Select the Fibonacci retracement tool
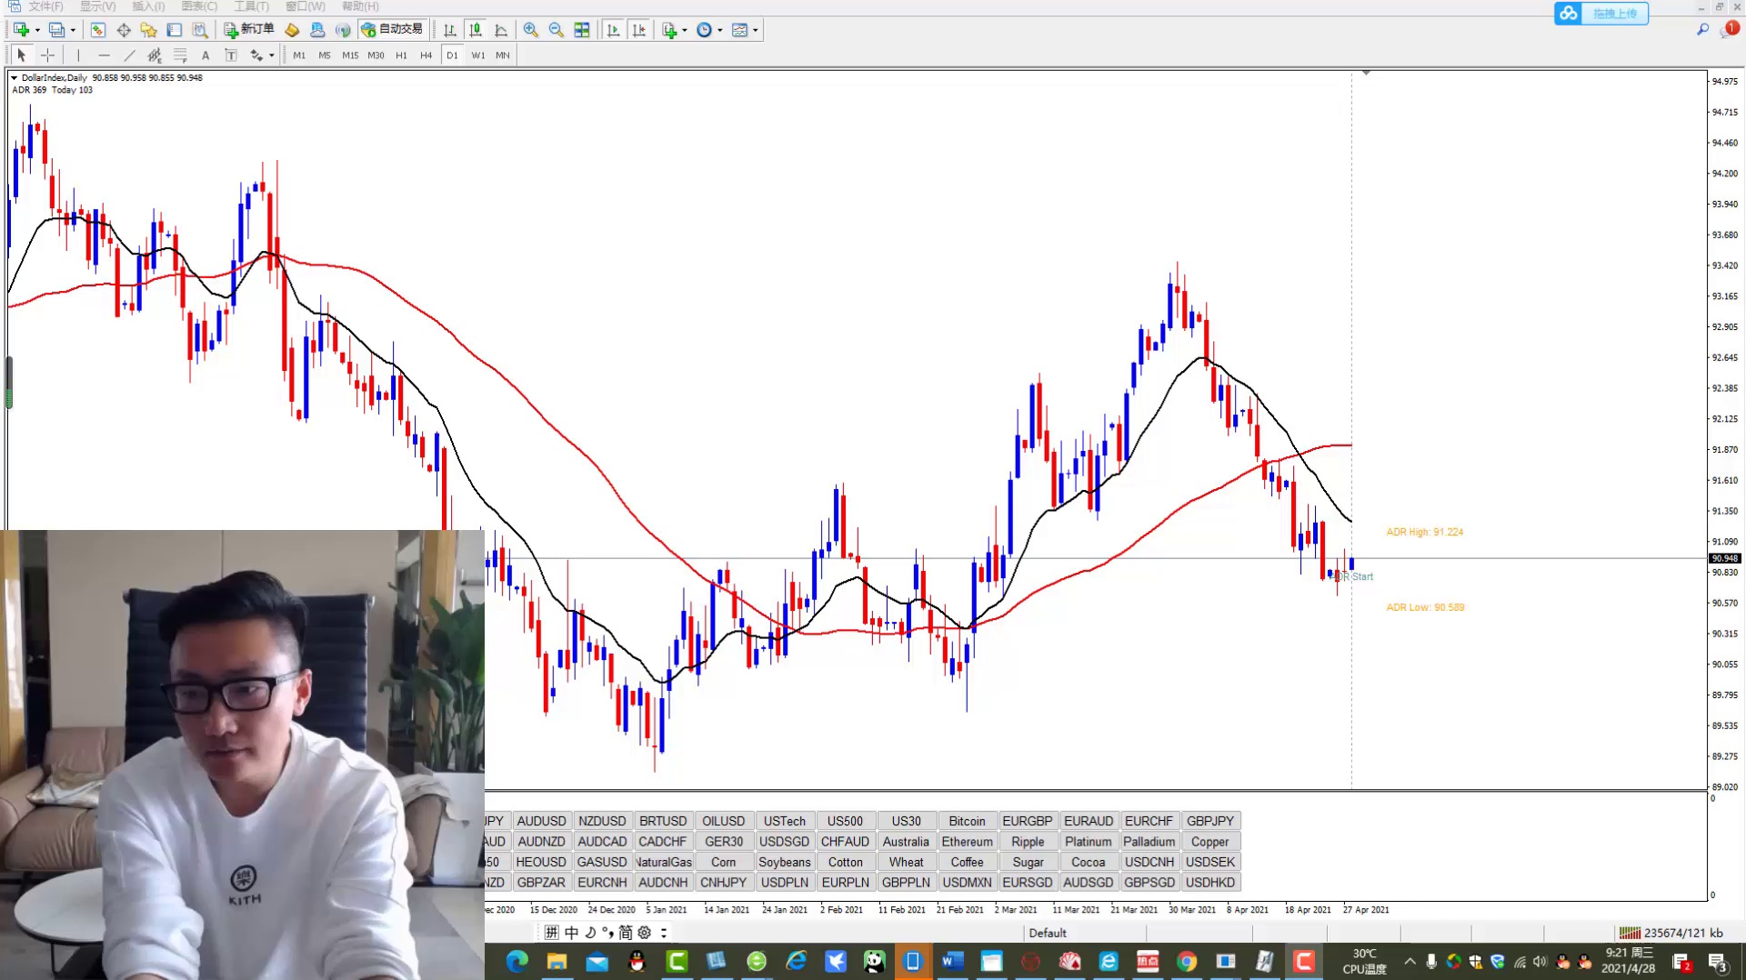This screenshot has width=1746, height=980. click(x=180, y=55)
